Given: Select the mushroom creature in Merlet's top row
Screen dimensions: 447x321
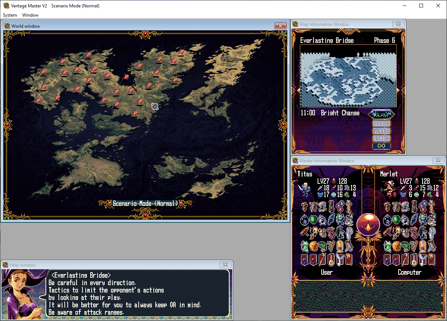Looking at the screenshot, I should (x=388, y=206).
